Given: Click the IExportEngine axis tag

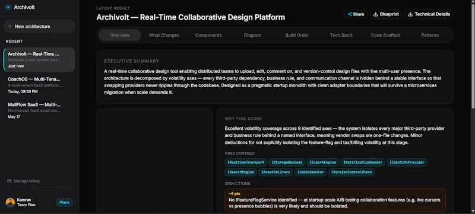Looking at the screenshot, I should point(322,162).
